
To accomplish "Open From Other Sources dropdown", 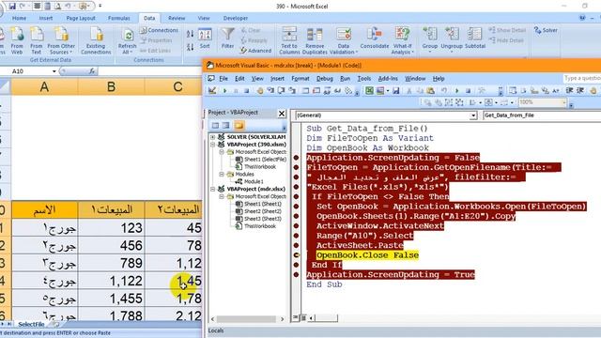I will point(61,40).
